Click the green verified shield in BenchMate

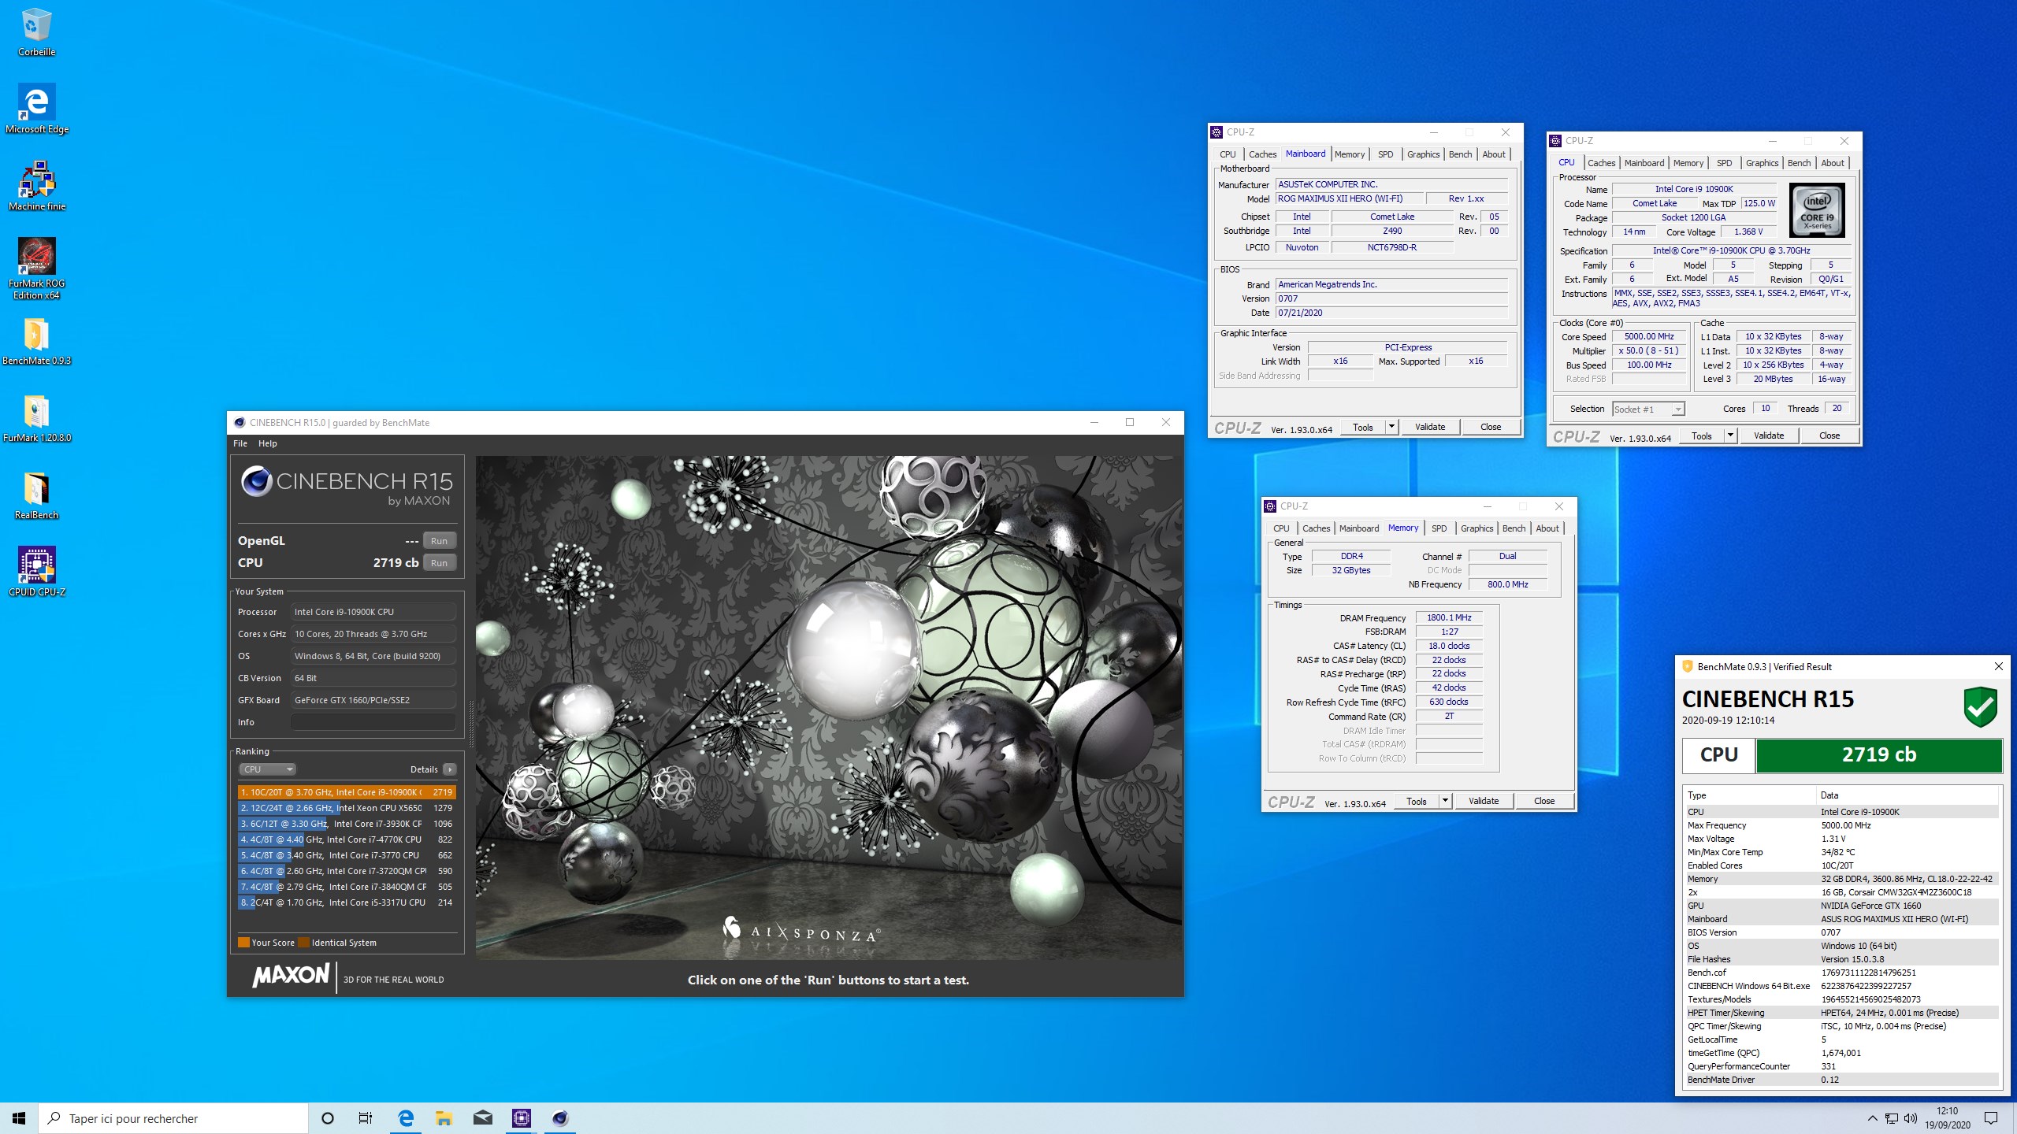coord(1979,707)
